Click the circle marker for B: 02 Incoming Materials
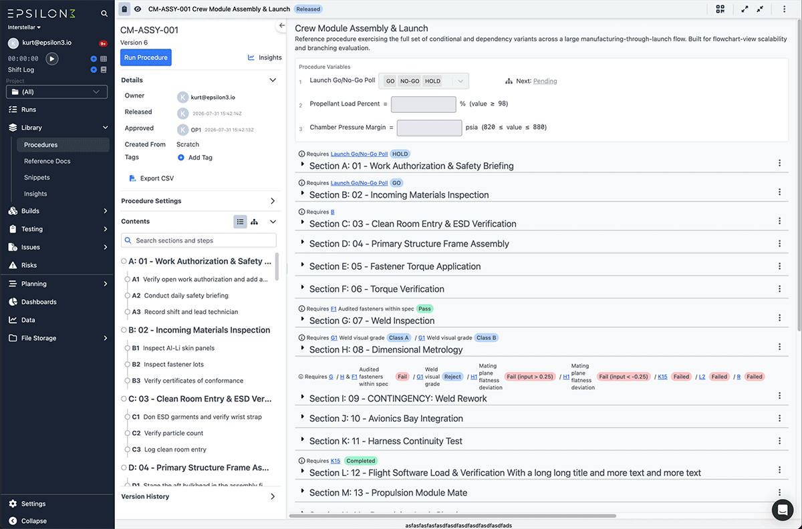 tap(124, 330)
